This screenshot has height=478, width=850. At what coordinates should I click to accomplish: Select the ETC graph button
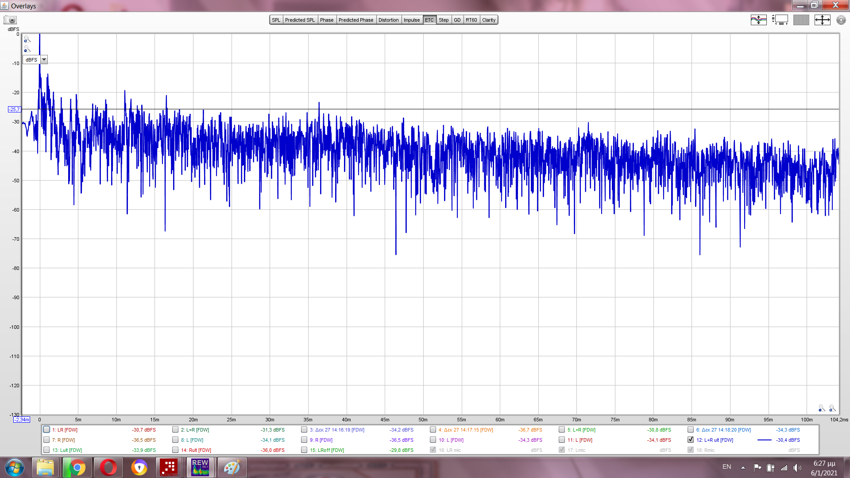pyautogui.click(x=429, y=20)
